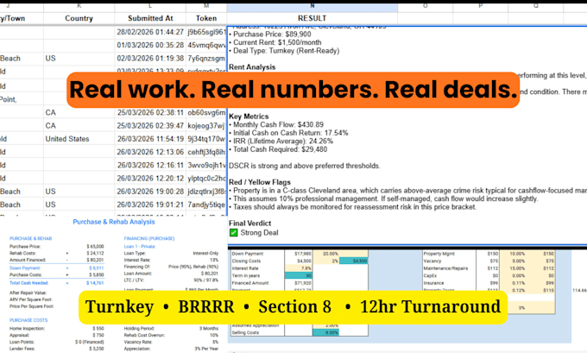The width and height of the screenshot is (587, 353).
Task: Click cell with timestamp 26/03/2026 19:00:28
Action: click(x=150, y=192)
